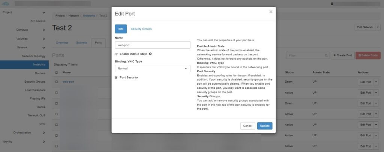
Task: Expand the Compute sidebar chevron
Action: click(x=44, y=30)
